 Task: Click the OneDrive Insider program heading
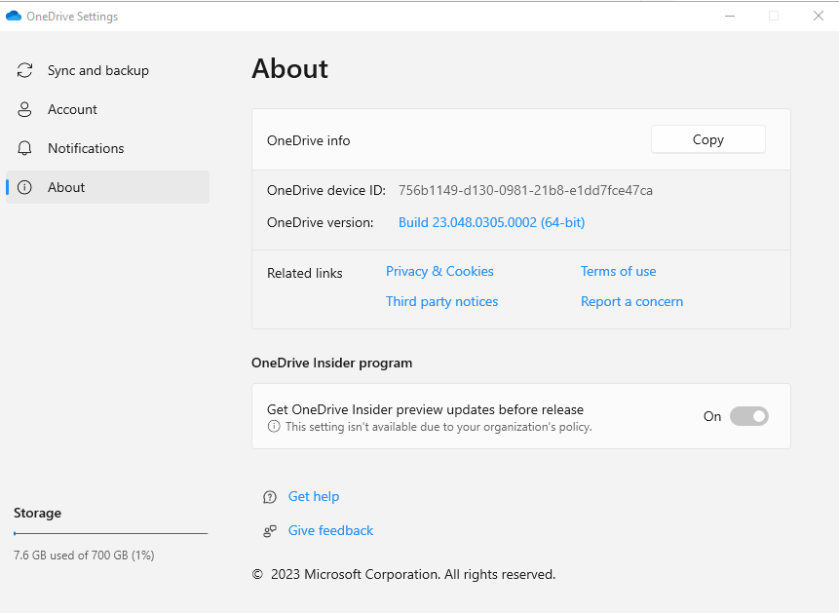tap(331, 363)
